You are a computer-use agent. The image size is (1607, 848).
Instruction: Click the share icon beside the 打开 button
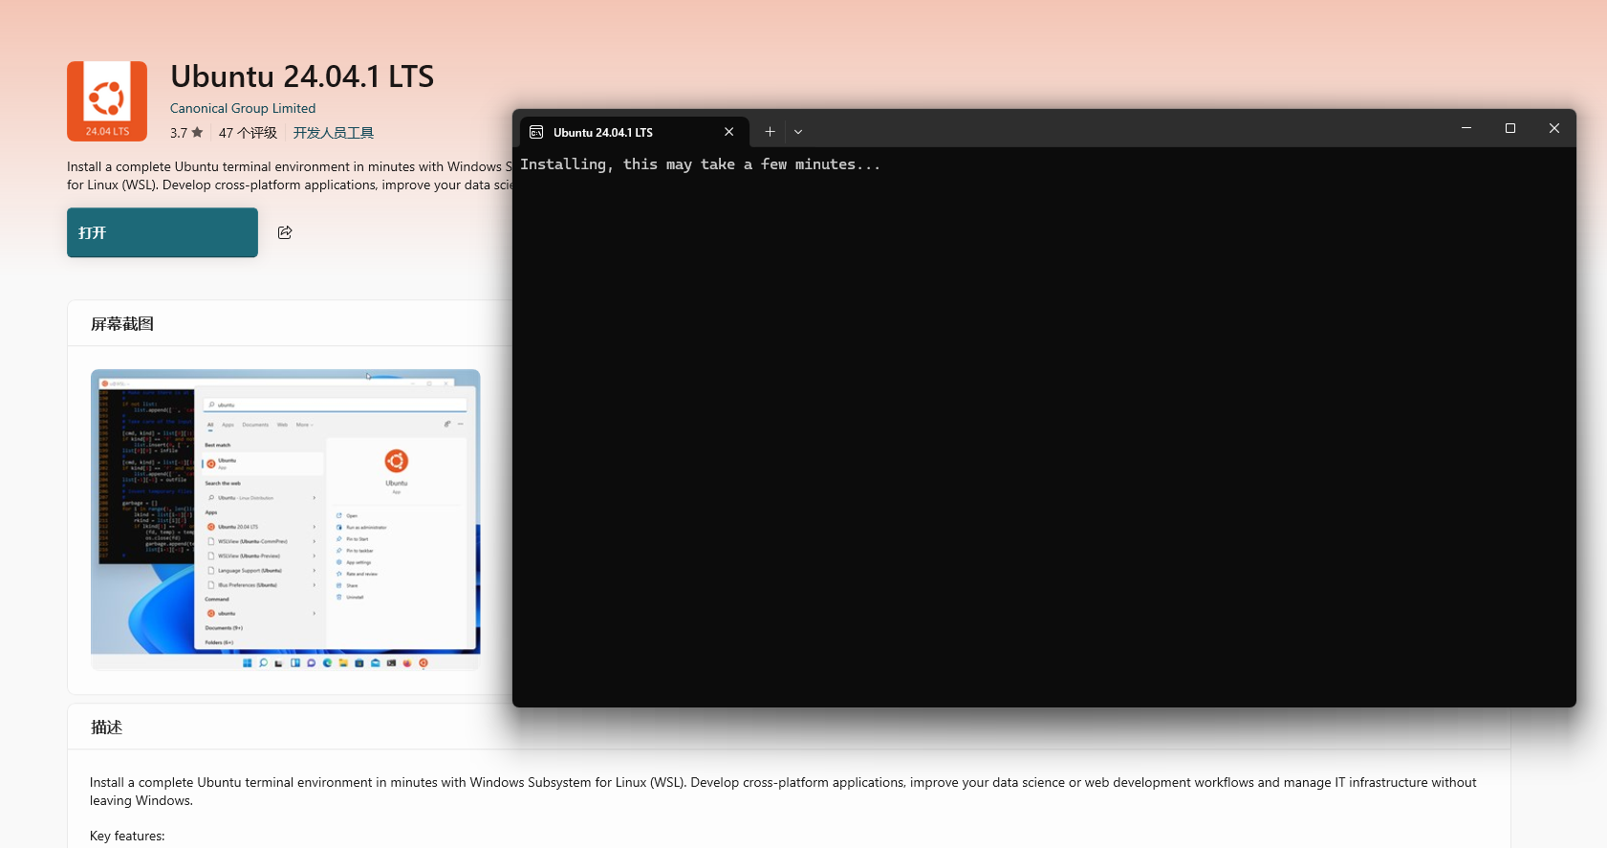click(285, 232)
